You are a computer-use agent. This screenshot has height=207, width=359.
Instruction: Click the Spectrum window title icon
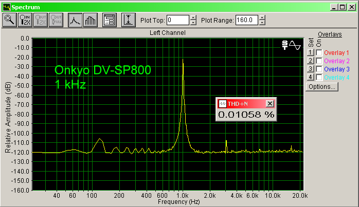[6, 7]
